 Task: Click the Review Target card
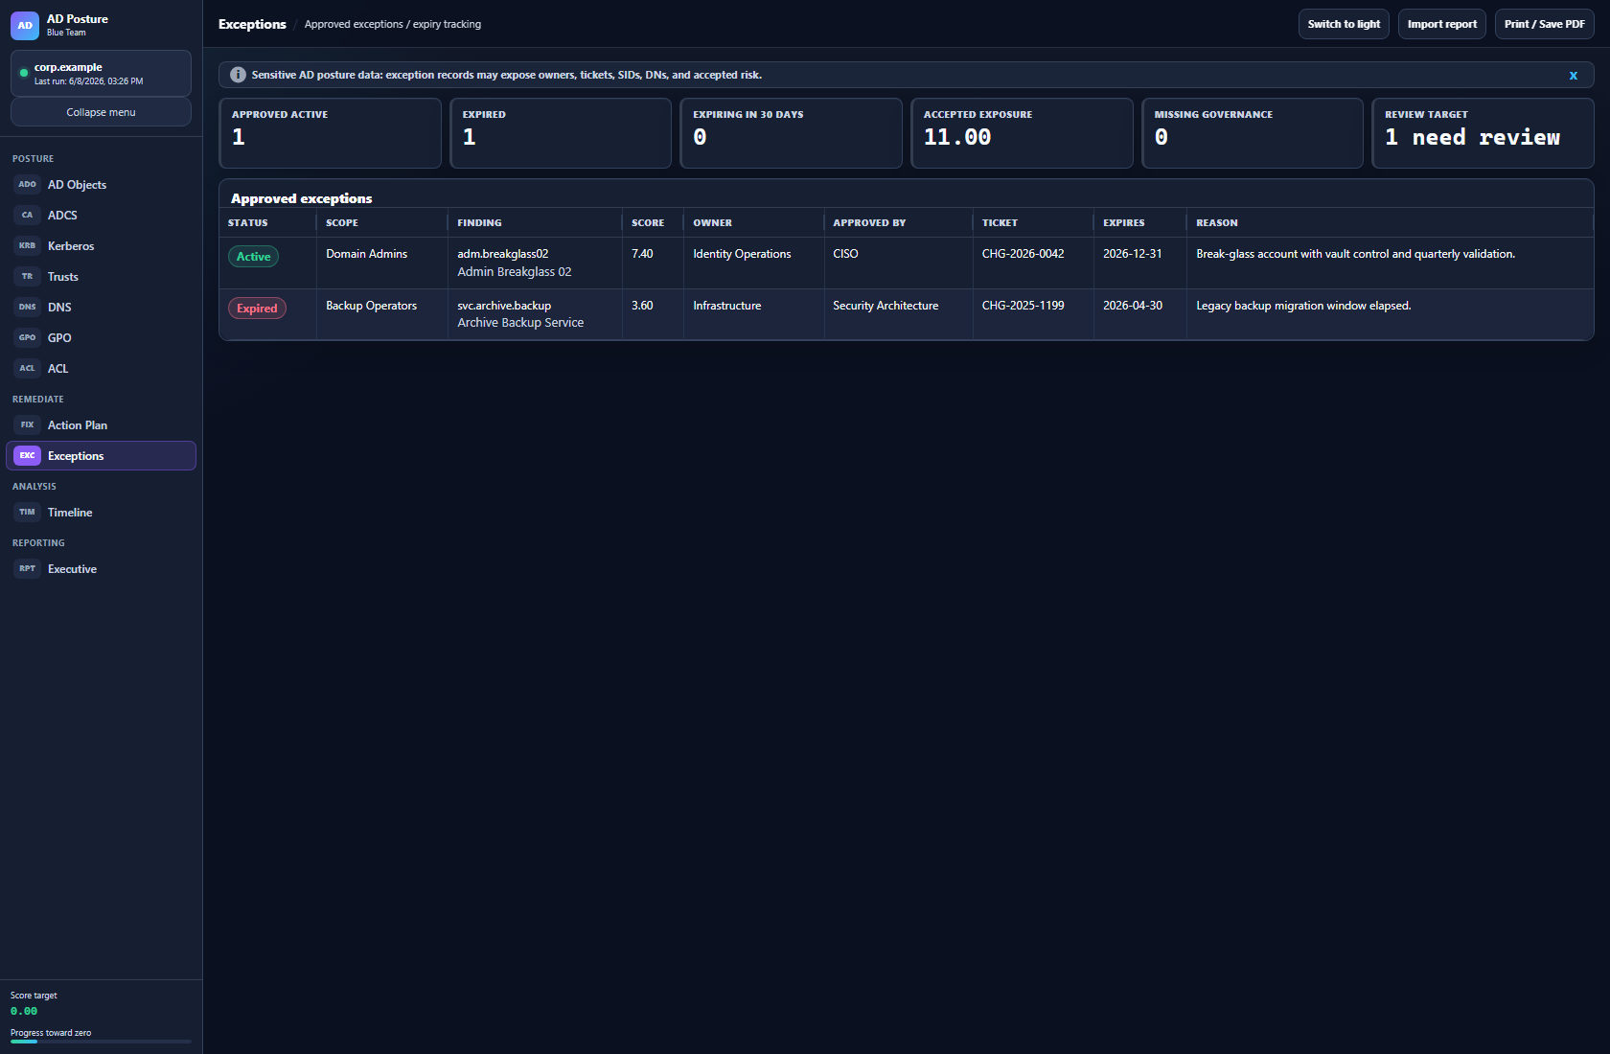pyautogui.click(x=1483, y=133)
